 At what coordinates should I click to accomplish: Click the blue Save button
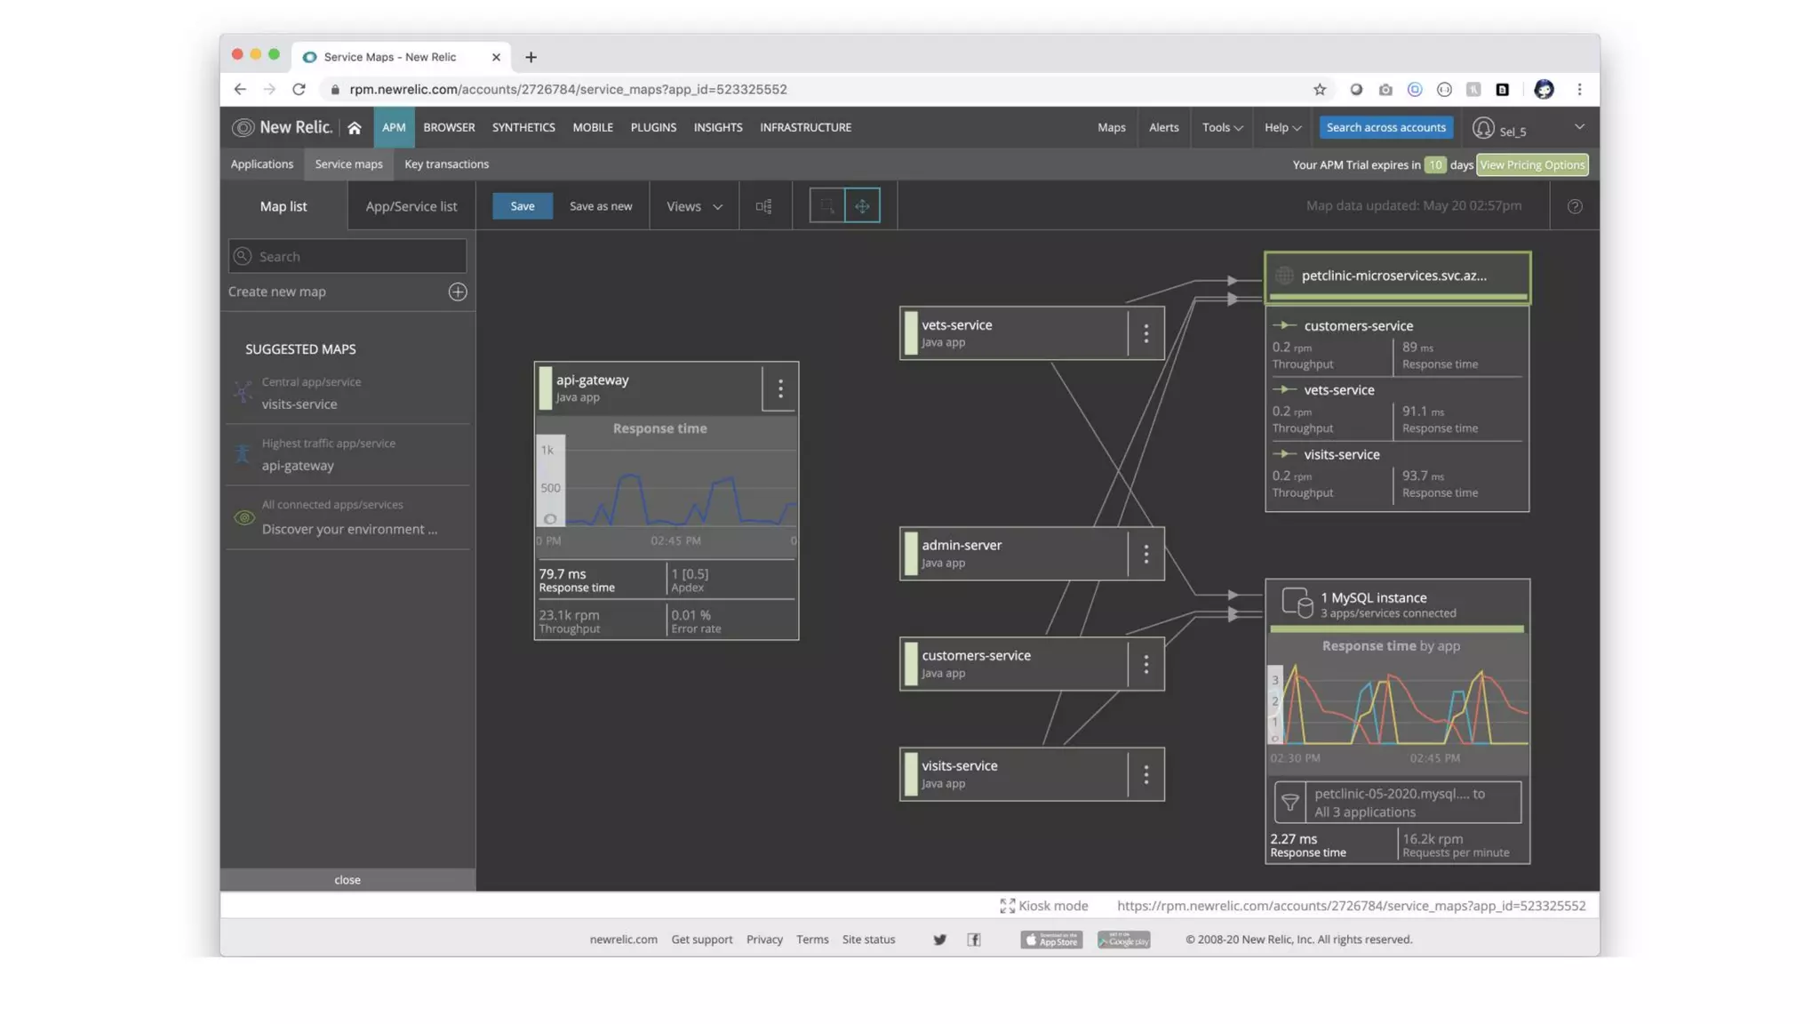pyautogui.click(x=523, y=206)
